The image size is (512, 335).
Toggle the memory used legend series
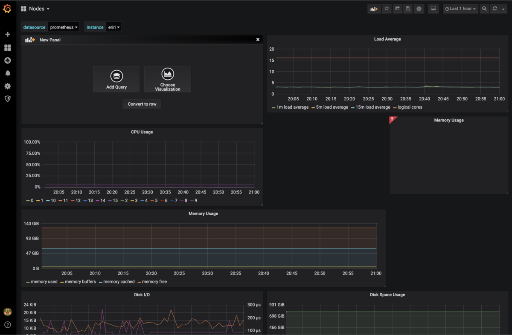click(44, 282)
